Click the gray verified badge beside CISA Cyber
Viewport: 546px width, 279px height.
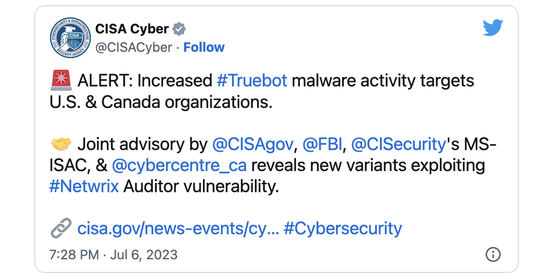178,28
